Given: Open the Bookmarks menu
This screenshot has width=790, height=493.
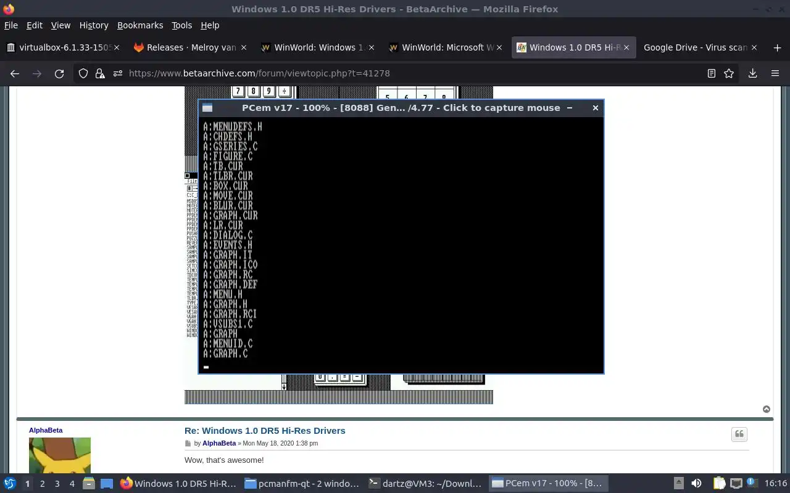Looking at the screenshot, I should coord(140,25).
